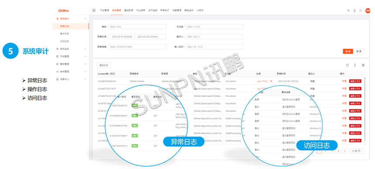Open 详情 for row 415480754065541
Screen dimensions: 375x169
(x=344, y=81)
